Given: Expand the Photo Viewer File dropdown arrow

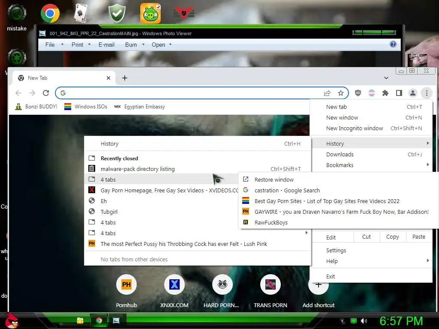Looking at the screenshot, I should pos(62,45).
